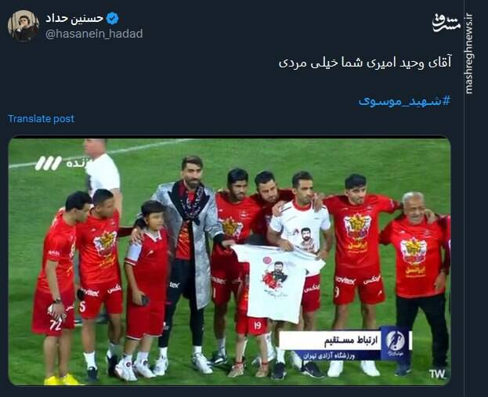Click the blue verified badge icon
The image size is (488, 397).
pyautogui.click(x=112, y=18)
